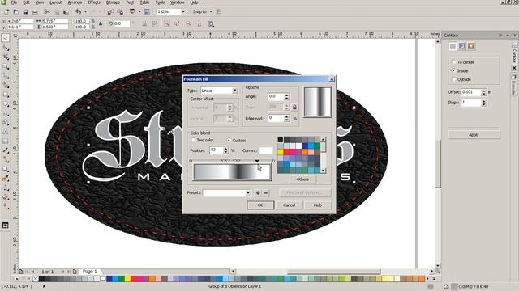
Task: Select the Outside contour option
Action: tap(454, 79)
